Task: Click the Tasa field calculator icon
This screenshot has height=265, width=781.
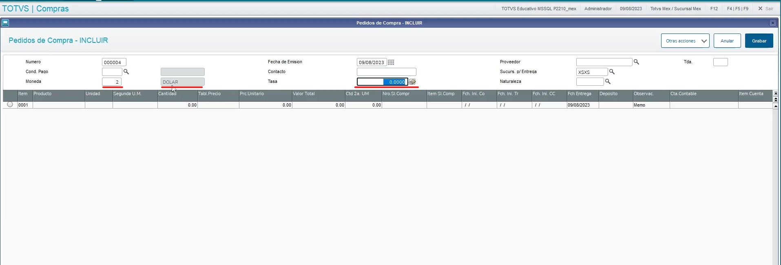Action: pos(412,82)
